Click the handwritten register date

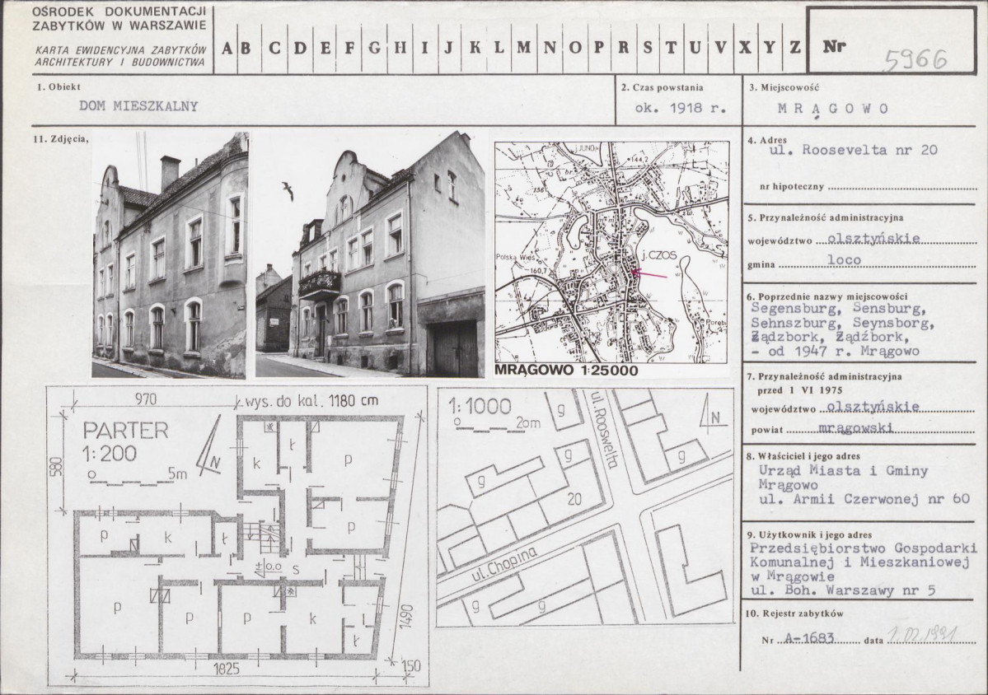[x=924, y=633]
